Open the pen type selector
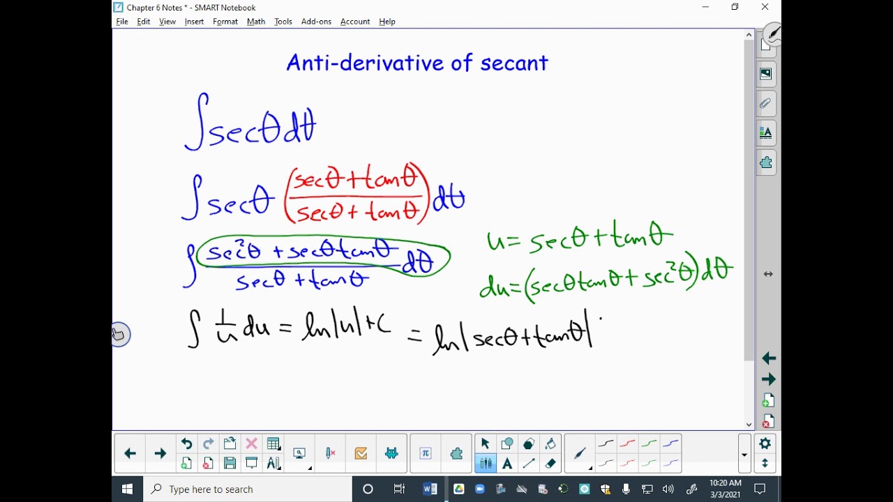Image resolution: width=893 pixels, height=502 pixels. (580, 453)
